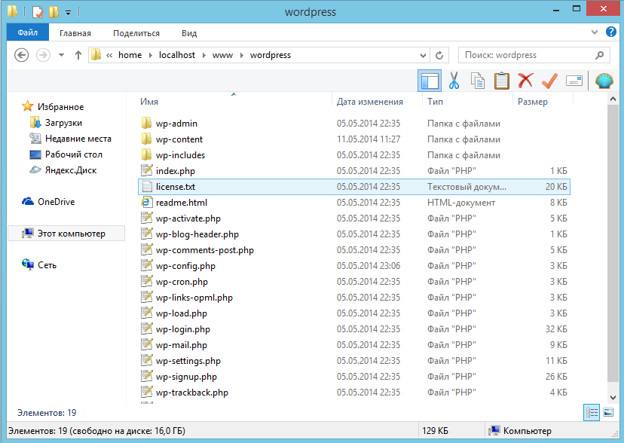The image size is (624, 443).
Task: Open Загрузки in favorites
Action: click(63, 123)
